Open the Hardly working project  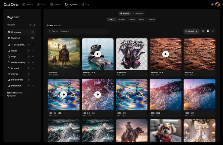pyautogui.click(x=18, y=62)
